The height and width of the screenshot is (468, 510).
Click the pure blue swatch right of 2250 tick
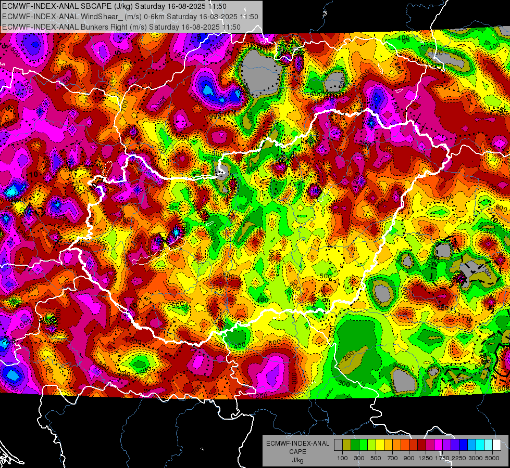[464, 445]
